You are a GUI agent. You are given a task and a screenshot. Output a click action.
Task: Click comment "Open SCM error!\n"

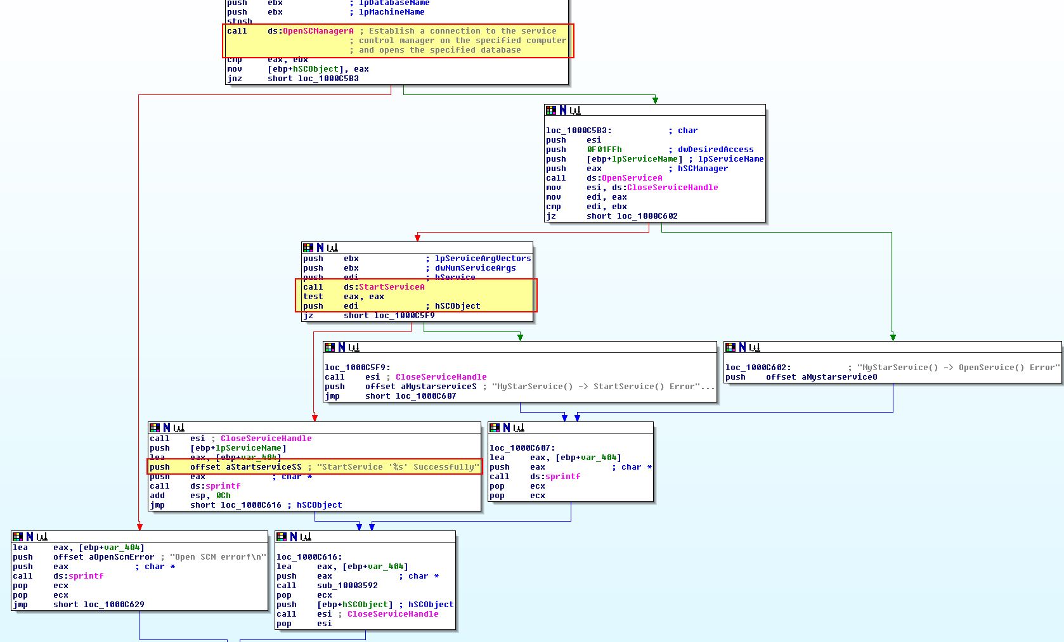[218, 557]
